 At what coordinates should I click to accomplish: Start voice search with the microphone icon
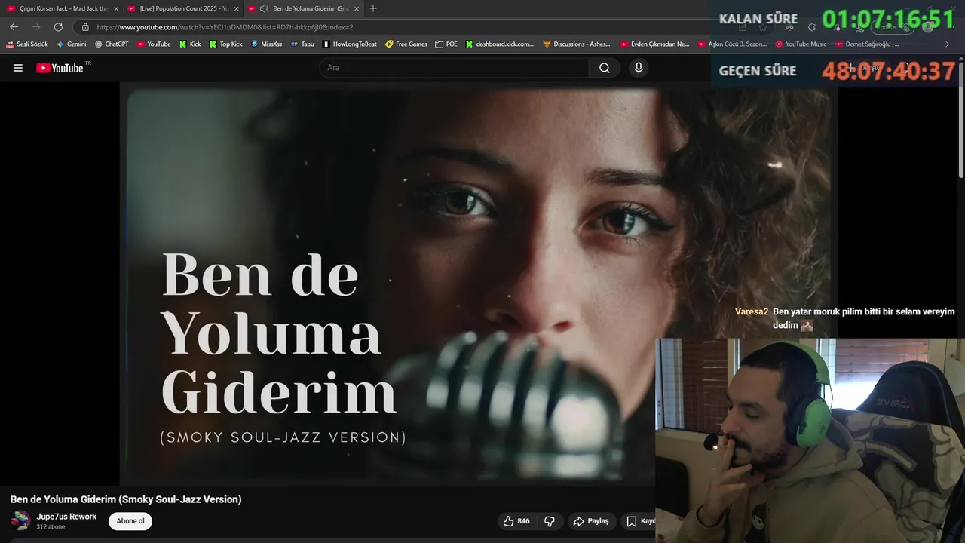pos(639,68)
